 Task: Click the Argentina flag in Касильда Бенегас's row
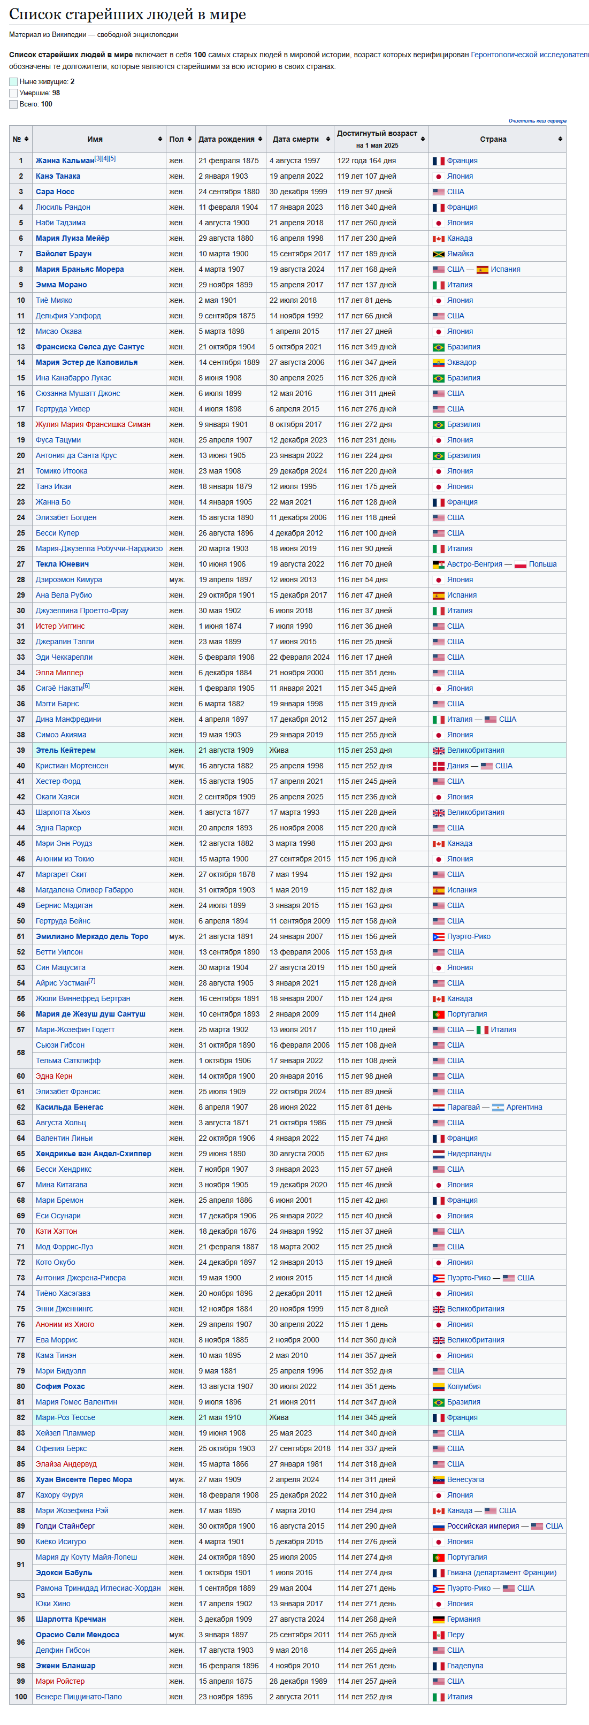click(498, 1108)
